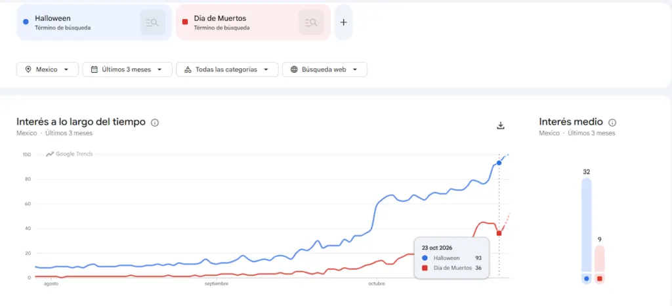Click the blue Halloween color dot in chip
Viewport: 672px width, 306px height.
[x=26, y=22]
